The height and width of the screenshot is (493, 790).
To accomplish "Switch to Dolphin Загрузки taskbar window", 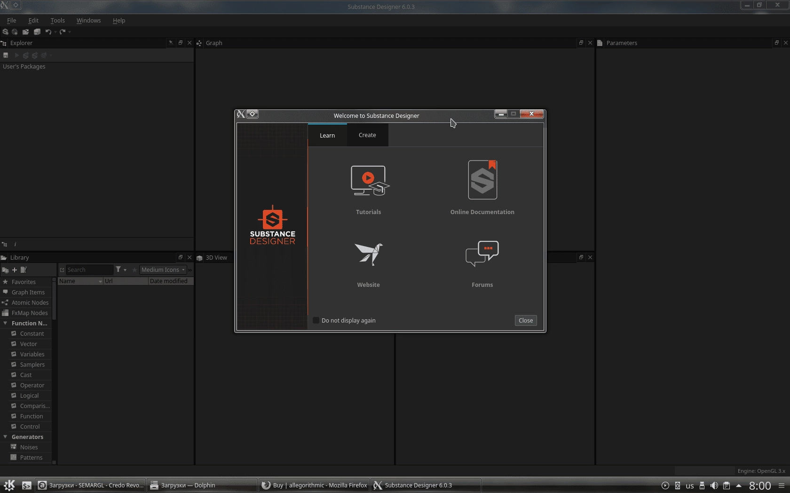I will click(x=202, y=485).
